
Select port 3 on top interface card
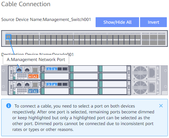[x=55, y=69]
